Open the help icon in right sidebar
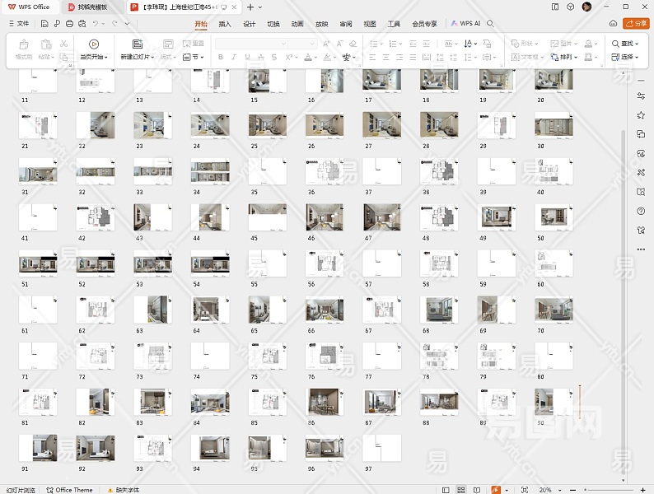This screenshot has width=654, height=494. [641, 211]
